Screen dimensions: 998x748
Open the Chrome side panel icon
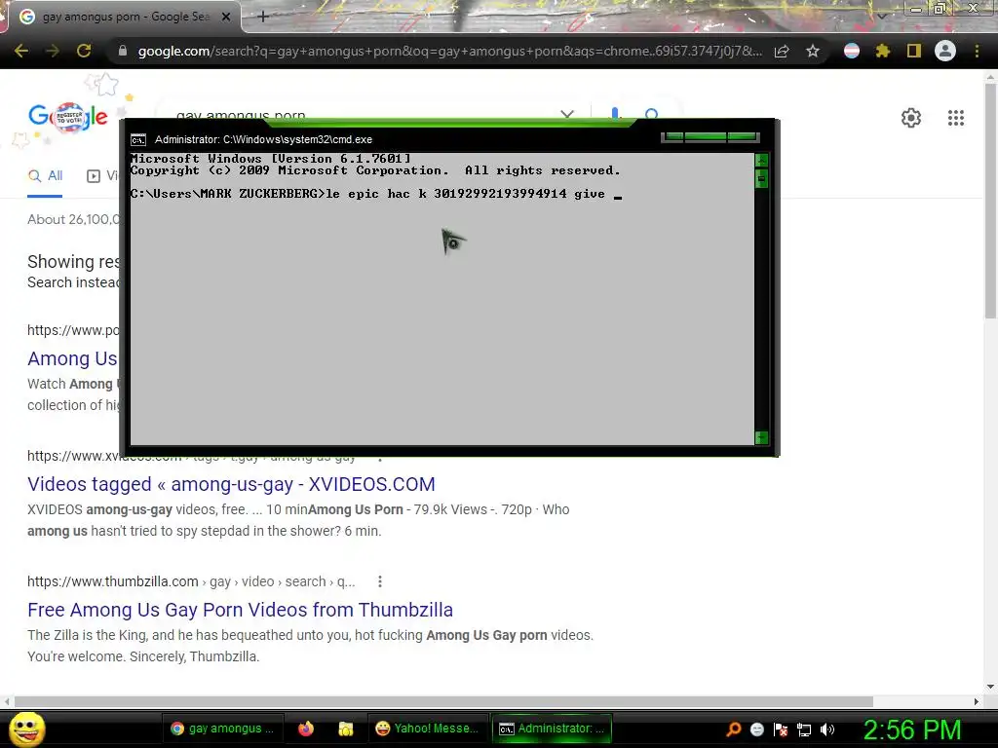point(914,51)
